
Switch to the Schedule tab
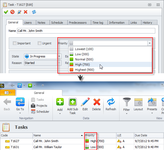tap(57, 23)
